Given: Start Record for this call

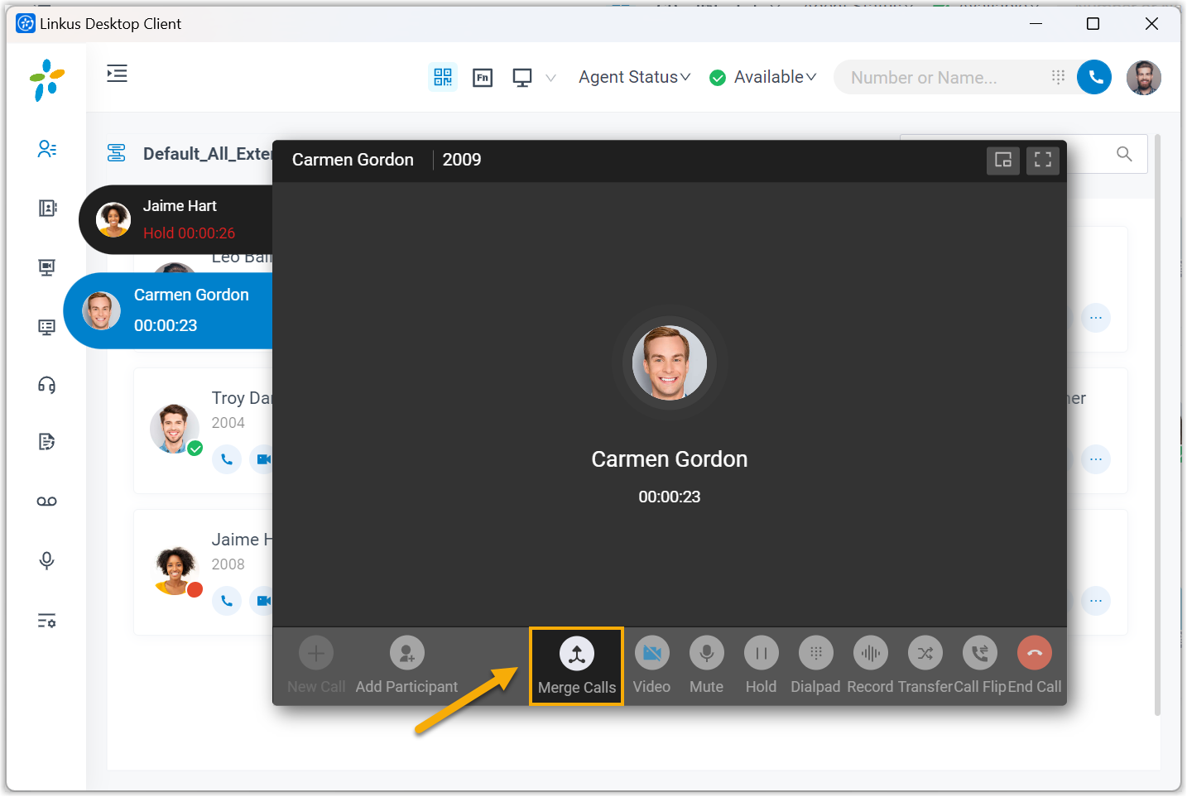Looking at the screenshot, I should 870,666.
